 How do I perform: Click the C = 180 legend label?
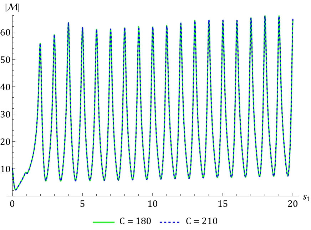click(135, 221)
